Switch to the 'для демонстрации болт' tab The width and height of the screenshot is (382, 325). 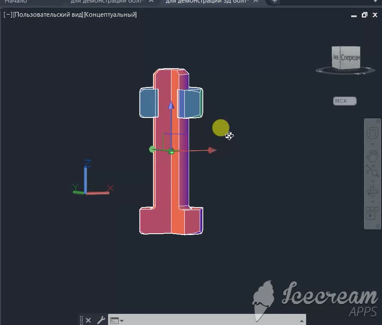point(107,1)
